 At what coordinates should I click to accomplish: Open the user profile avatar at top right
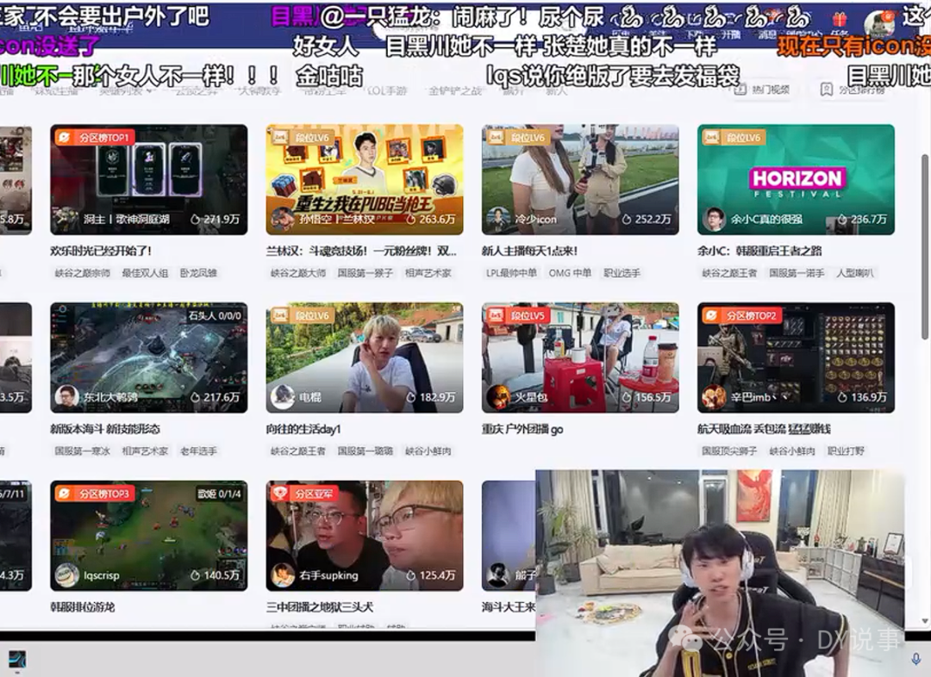[x=879, y=24]
